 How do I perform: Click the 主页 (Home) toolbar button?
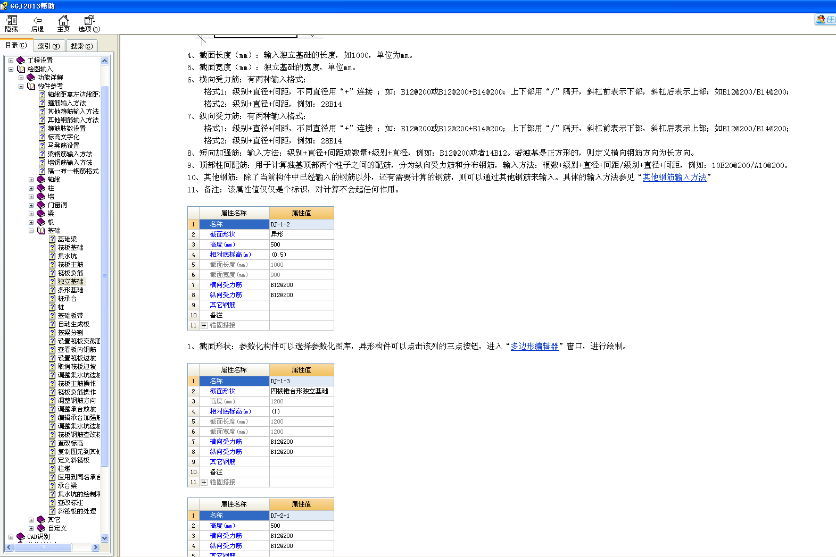pos(63,24)
